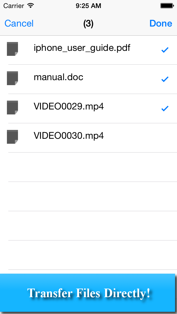Click the iphone_user_guide.pdf file name
The image size is (177, 314).
[x=82, y=48]
